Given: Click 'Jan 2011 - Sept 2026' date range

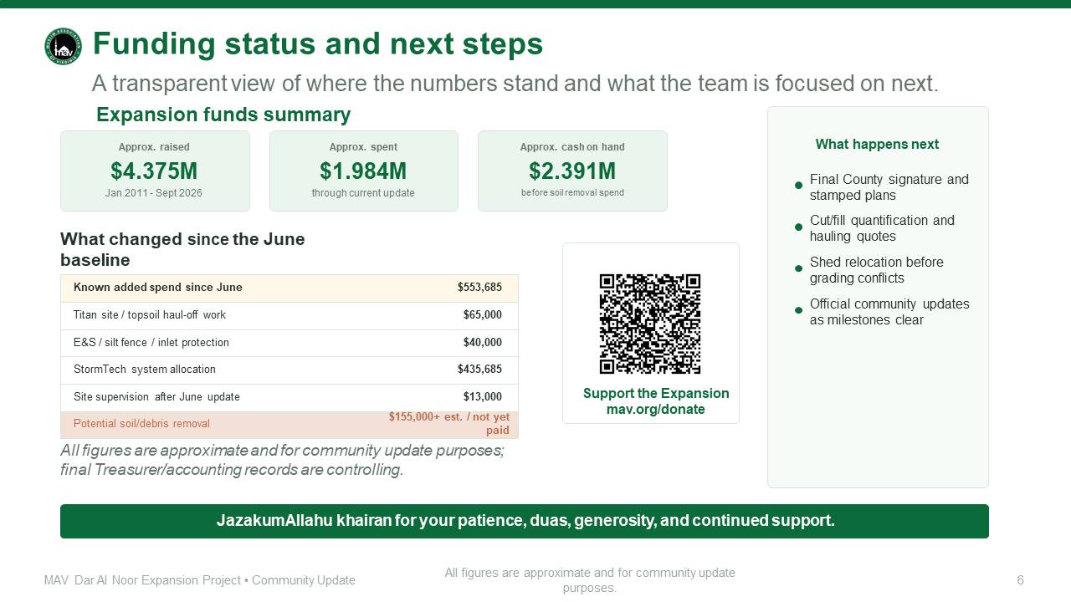Looking at the screenshot, I should coord(154,193).
